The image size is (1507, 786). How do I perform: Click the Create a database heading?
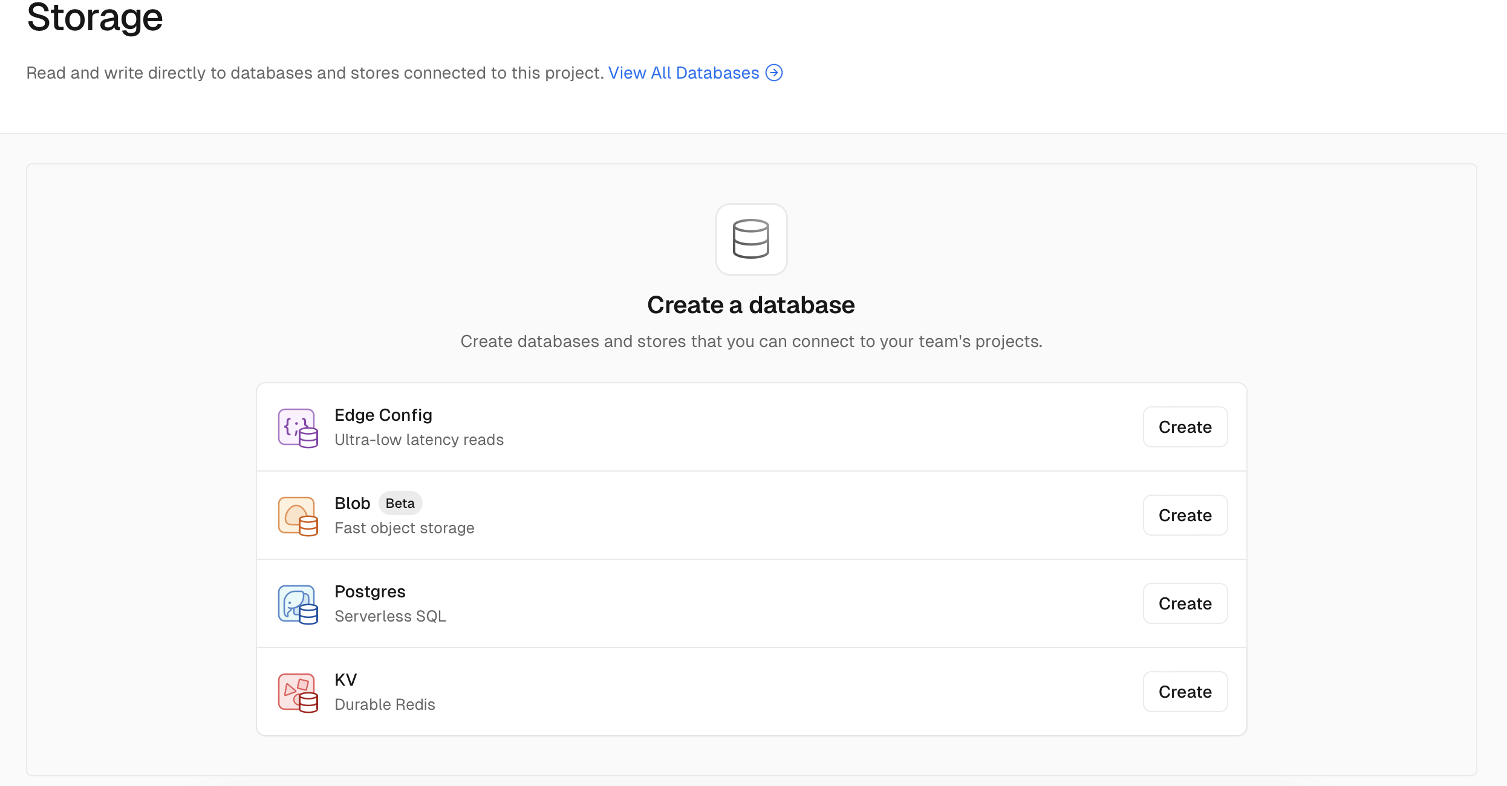point(750,305)
